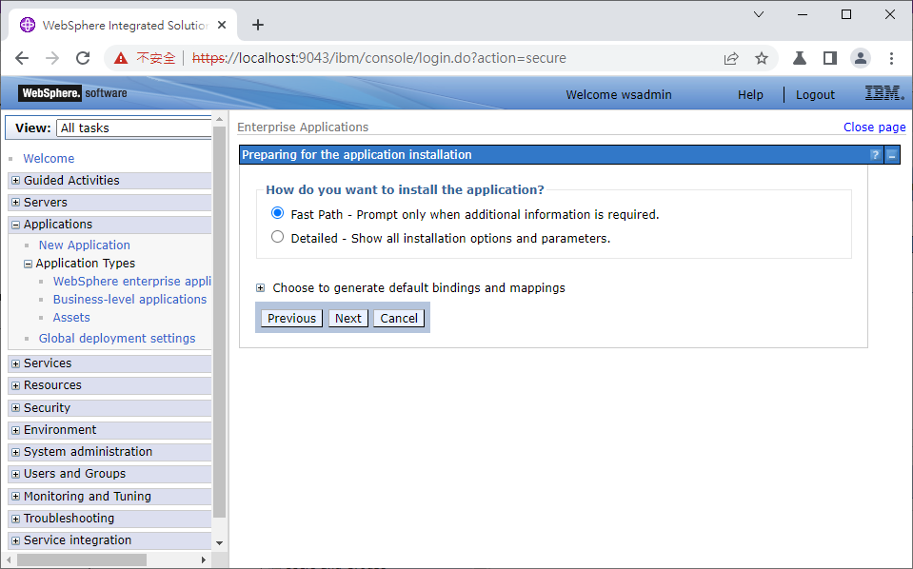Screen dimensions: 913x569
Task: Click the navigation scroll up arrow
Action: coord(220,119)
